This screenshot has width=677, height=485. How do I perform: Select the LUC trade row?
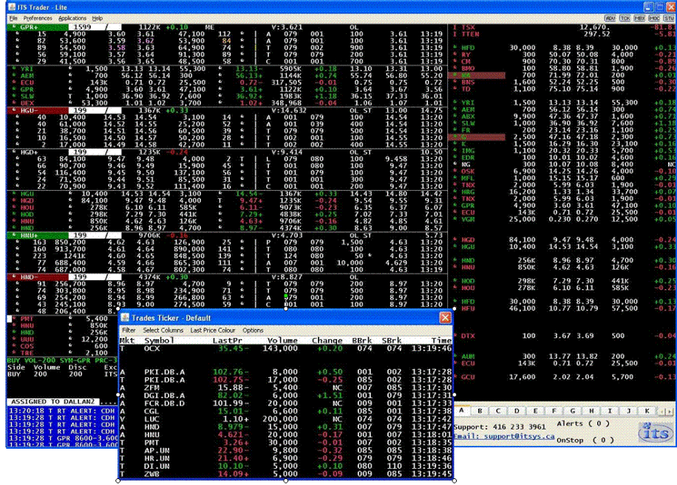[286, 419]
